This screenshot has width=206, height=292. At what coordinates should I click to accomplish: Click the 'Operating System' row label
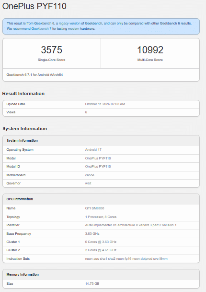click(x=20, y=150)
